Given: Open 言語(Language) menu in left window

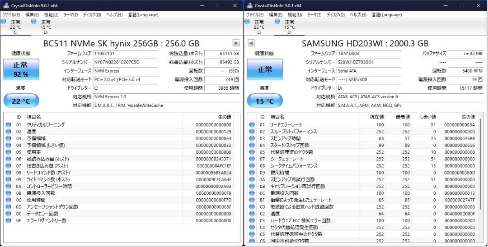Looking at the screenshot, I should 143,14.
